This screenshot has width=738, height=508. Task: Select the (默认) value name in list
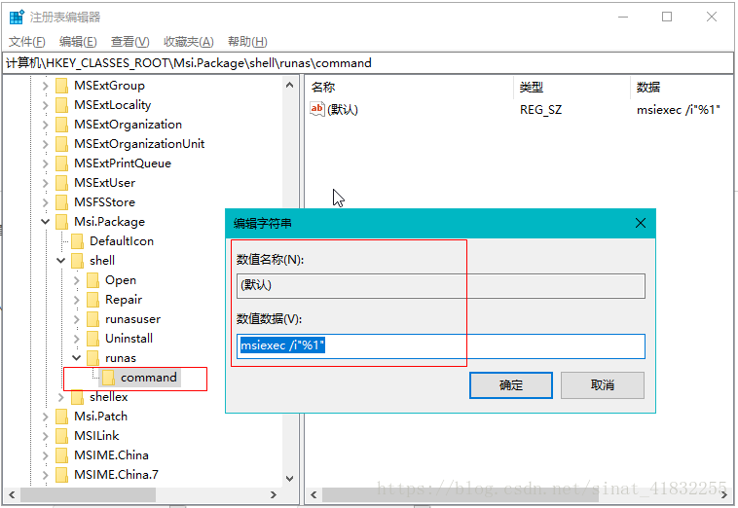tap(343, 110)
